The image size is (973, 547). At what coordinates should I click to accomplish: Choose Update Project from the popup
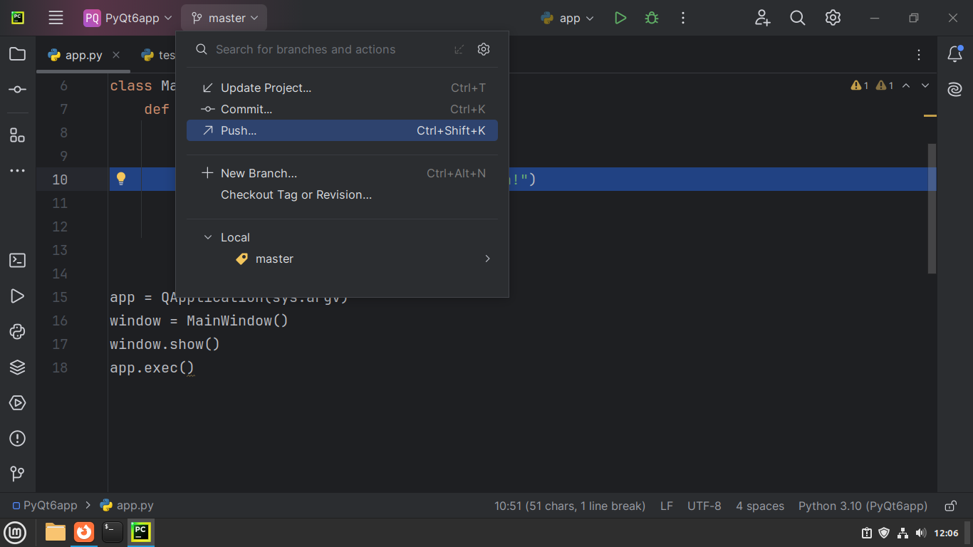tap(342, 88)
